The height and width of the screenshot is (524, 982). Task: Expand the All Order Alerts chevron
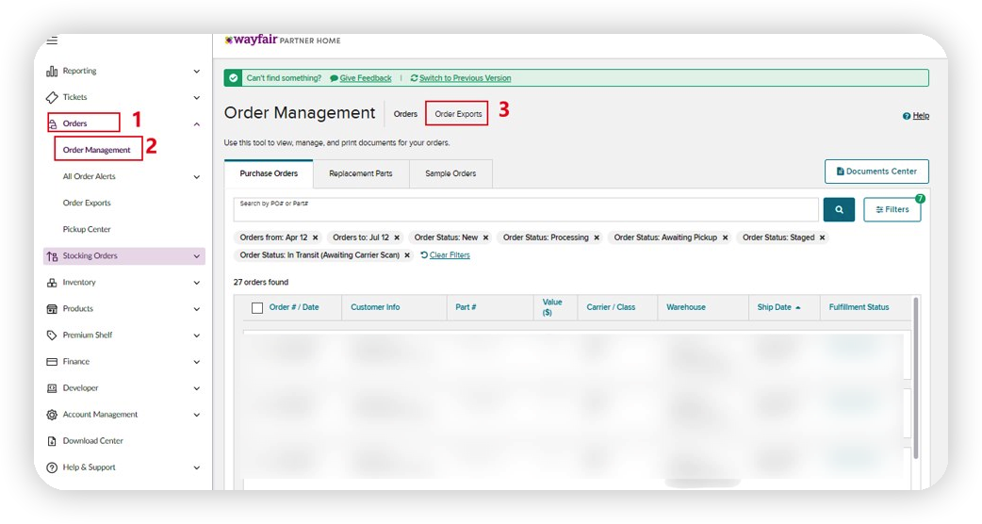pos(196,177)
